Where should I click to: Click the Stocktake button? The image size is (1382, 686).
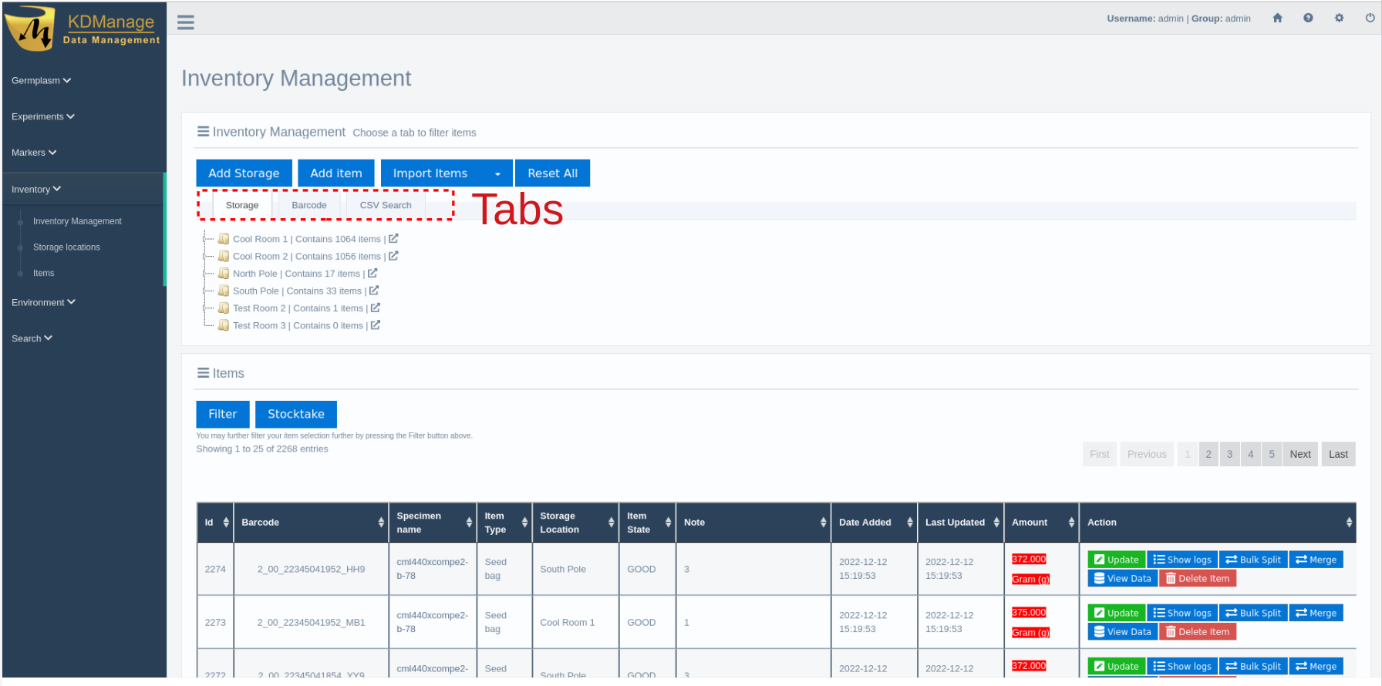click(x=295, y=415)
